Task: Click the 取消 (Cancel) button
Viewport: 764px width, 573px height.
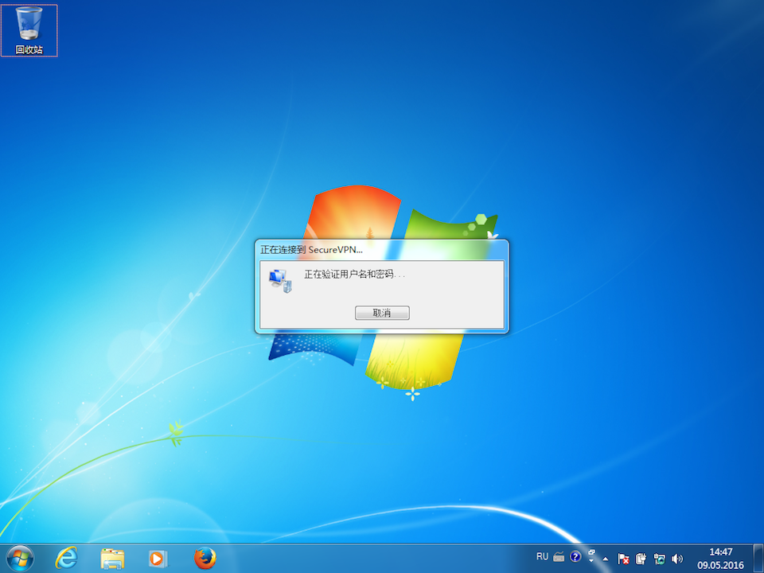Action: [x=382, y=313]
